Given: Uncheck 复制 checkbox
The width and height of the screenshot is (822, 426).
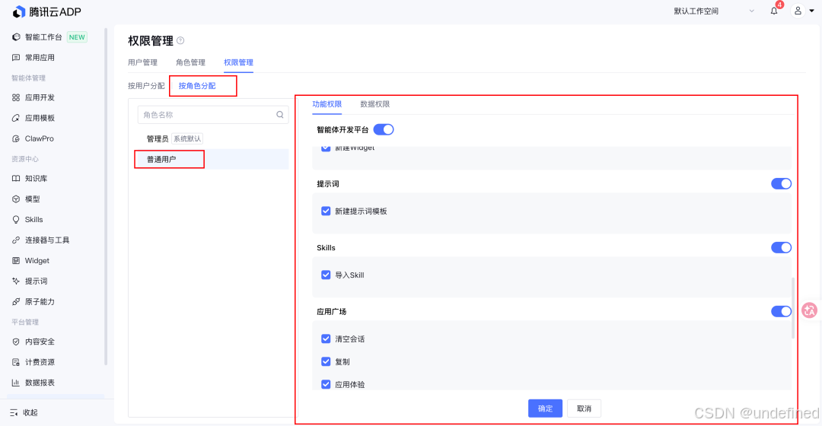Looking at the screenshot, I should pyautogui.click(x=326, y=361).
